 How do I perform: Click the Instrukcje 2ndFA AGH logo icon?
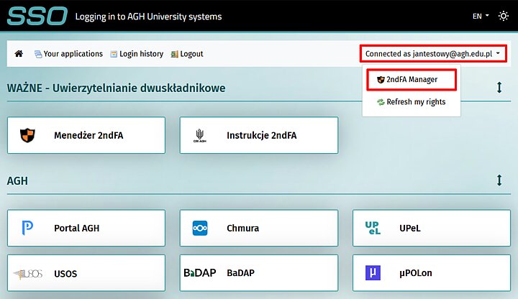[x=200, y=135]
